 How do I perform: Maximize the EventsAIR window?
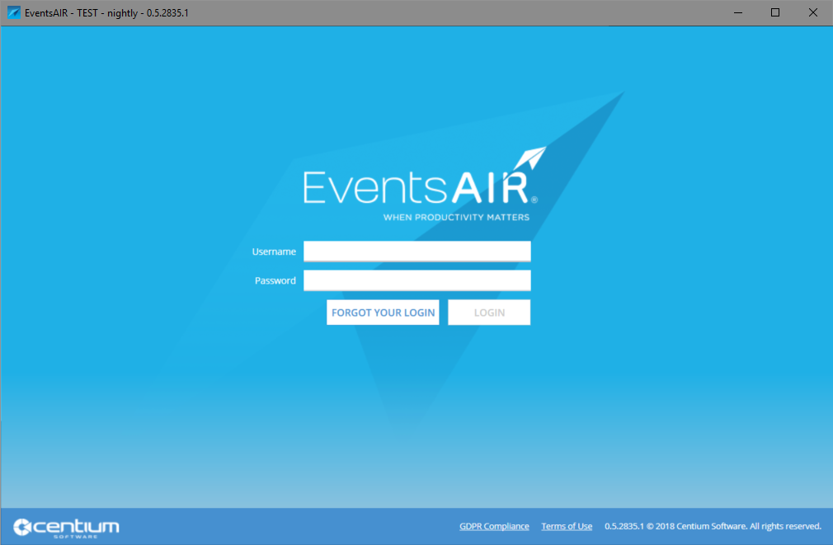pos(775,12)
